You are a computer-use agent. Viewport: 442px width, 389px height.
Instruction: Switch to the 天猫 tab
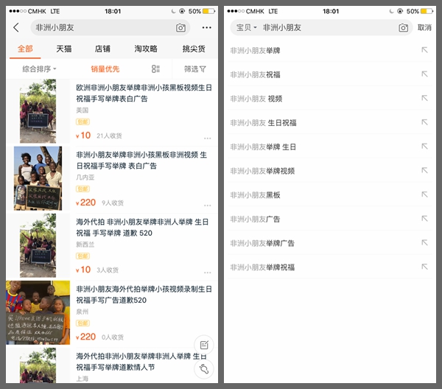pyautogui.click(x=63, y=49)
